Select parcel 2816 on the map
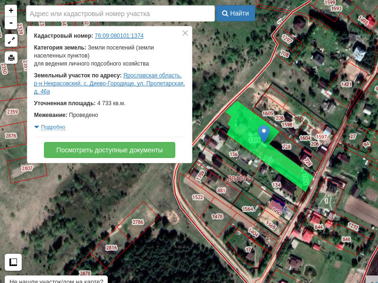 (112, 248)
